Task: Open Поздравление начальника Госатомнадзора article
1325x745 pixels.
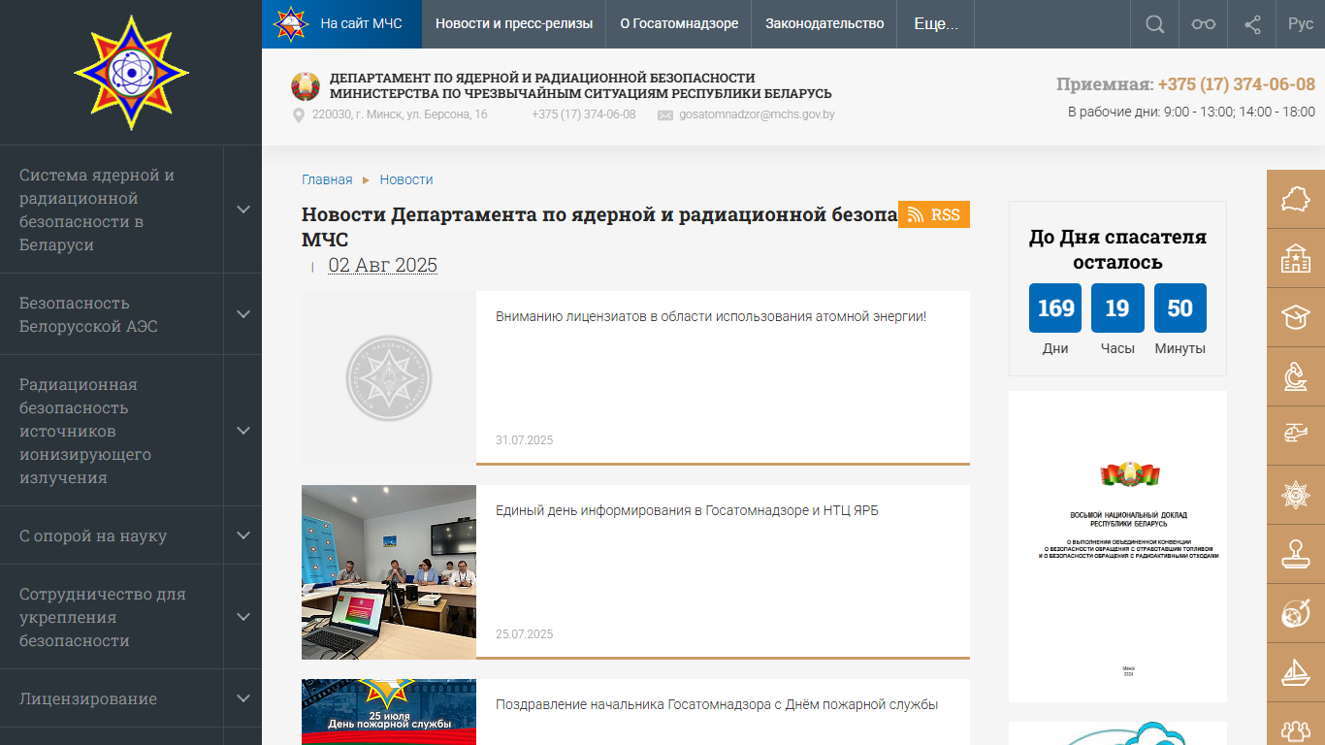Action: (717, 704)
